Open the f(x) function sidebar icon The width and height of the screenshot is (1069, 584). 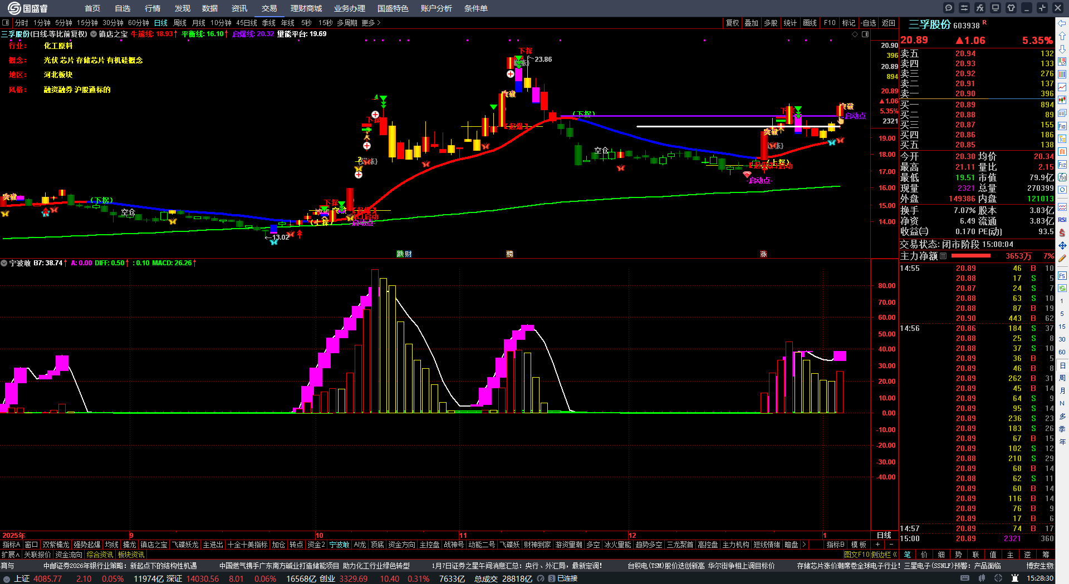pyautogui.click(x=1062, y=177)
